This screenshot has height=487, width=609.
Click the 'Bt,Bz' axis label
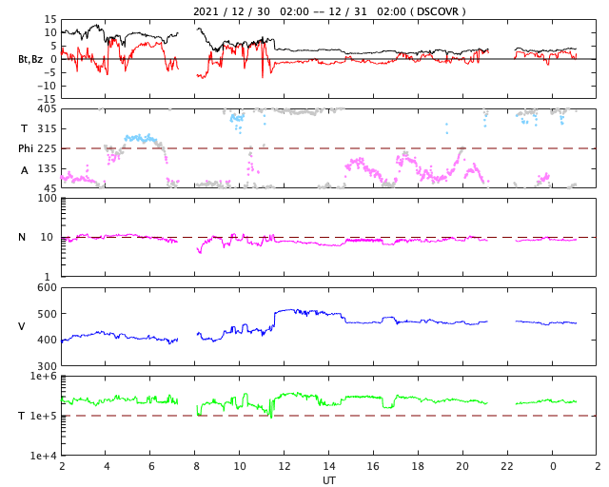click(30, 59)
